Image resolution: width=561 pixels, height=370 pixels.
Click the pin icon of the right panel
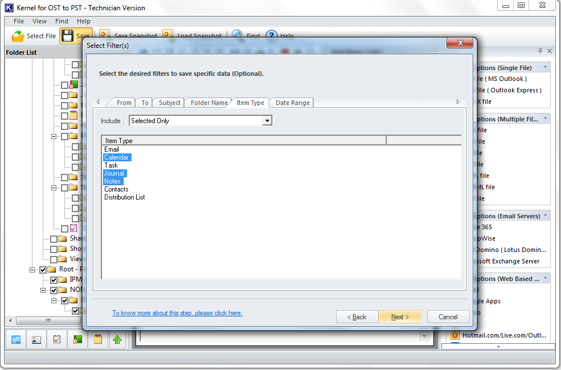[540, 51]
